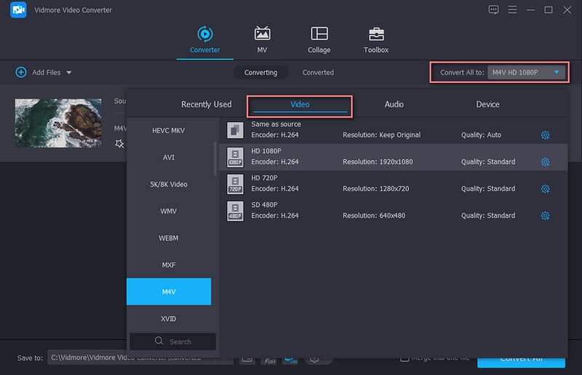This screenshot has width=582, height=375.
Task: Click the feedback chat icon in title bar
Action: pos(494,9)
